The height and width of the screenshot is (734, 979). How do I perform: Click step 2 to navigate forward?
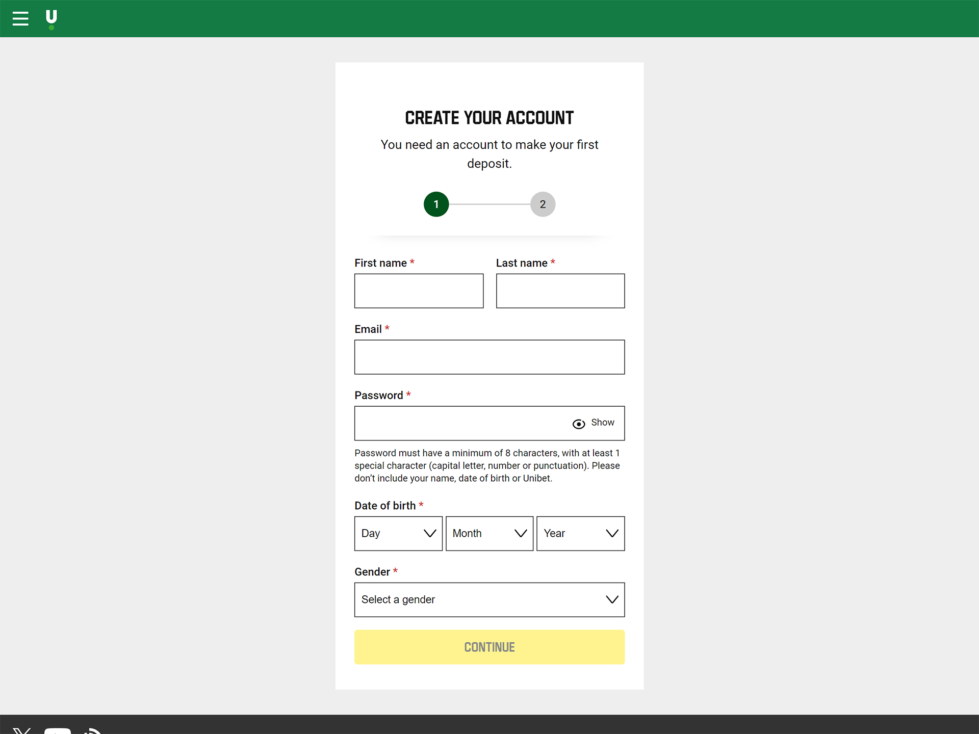[x=543, y=204]
